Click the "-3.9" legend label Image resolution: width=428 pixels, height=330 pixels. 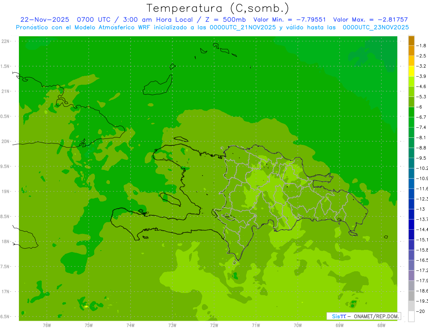[x=422, y=76]
